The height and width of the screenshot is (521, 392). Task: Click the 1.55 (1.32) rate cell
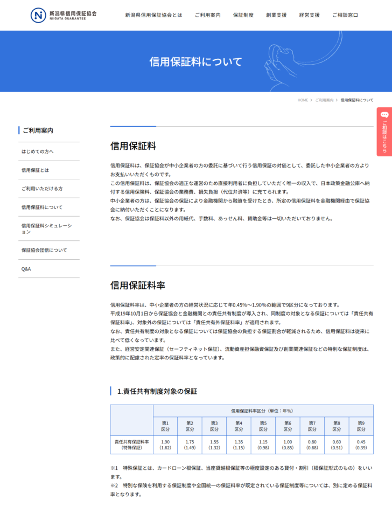click(214, 445)
